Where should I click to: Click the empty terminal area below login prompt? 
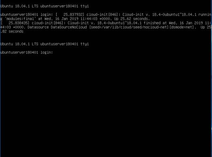(106, 105)
